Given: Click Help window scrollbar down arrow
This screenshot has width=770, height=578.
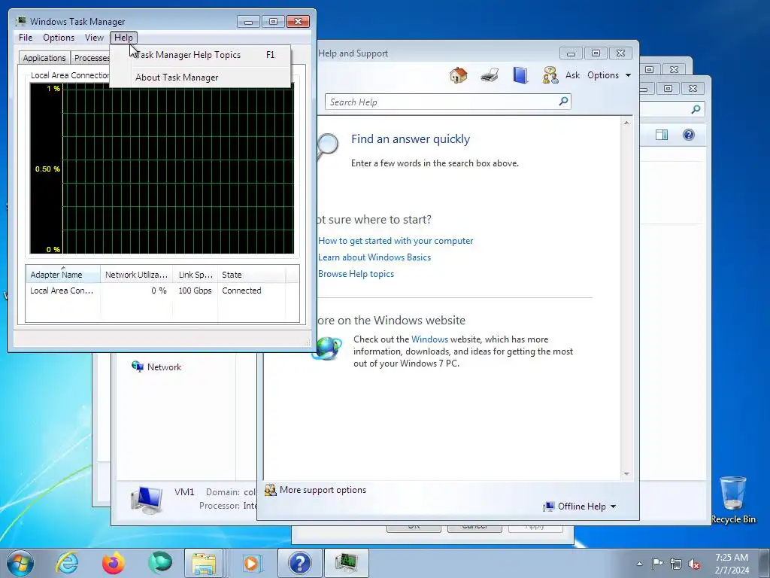Looking at the screenshot, I should coord(626,474).
